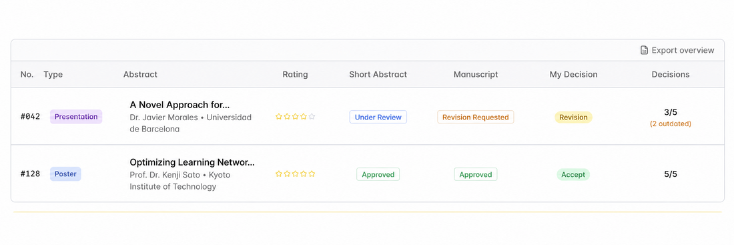The width and height of the screenshot is (734, 245).
Task: Click the Revision Requested manuscript badge
Action: click(x=476, y=117)
